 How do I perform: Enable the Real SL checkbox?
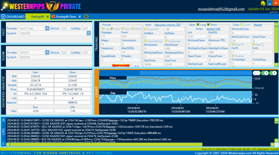254,45
